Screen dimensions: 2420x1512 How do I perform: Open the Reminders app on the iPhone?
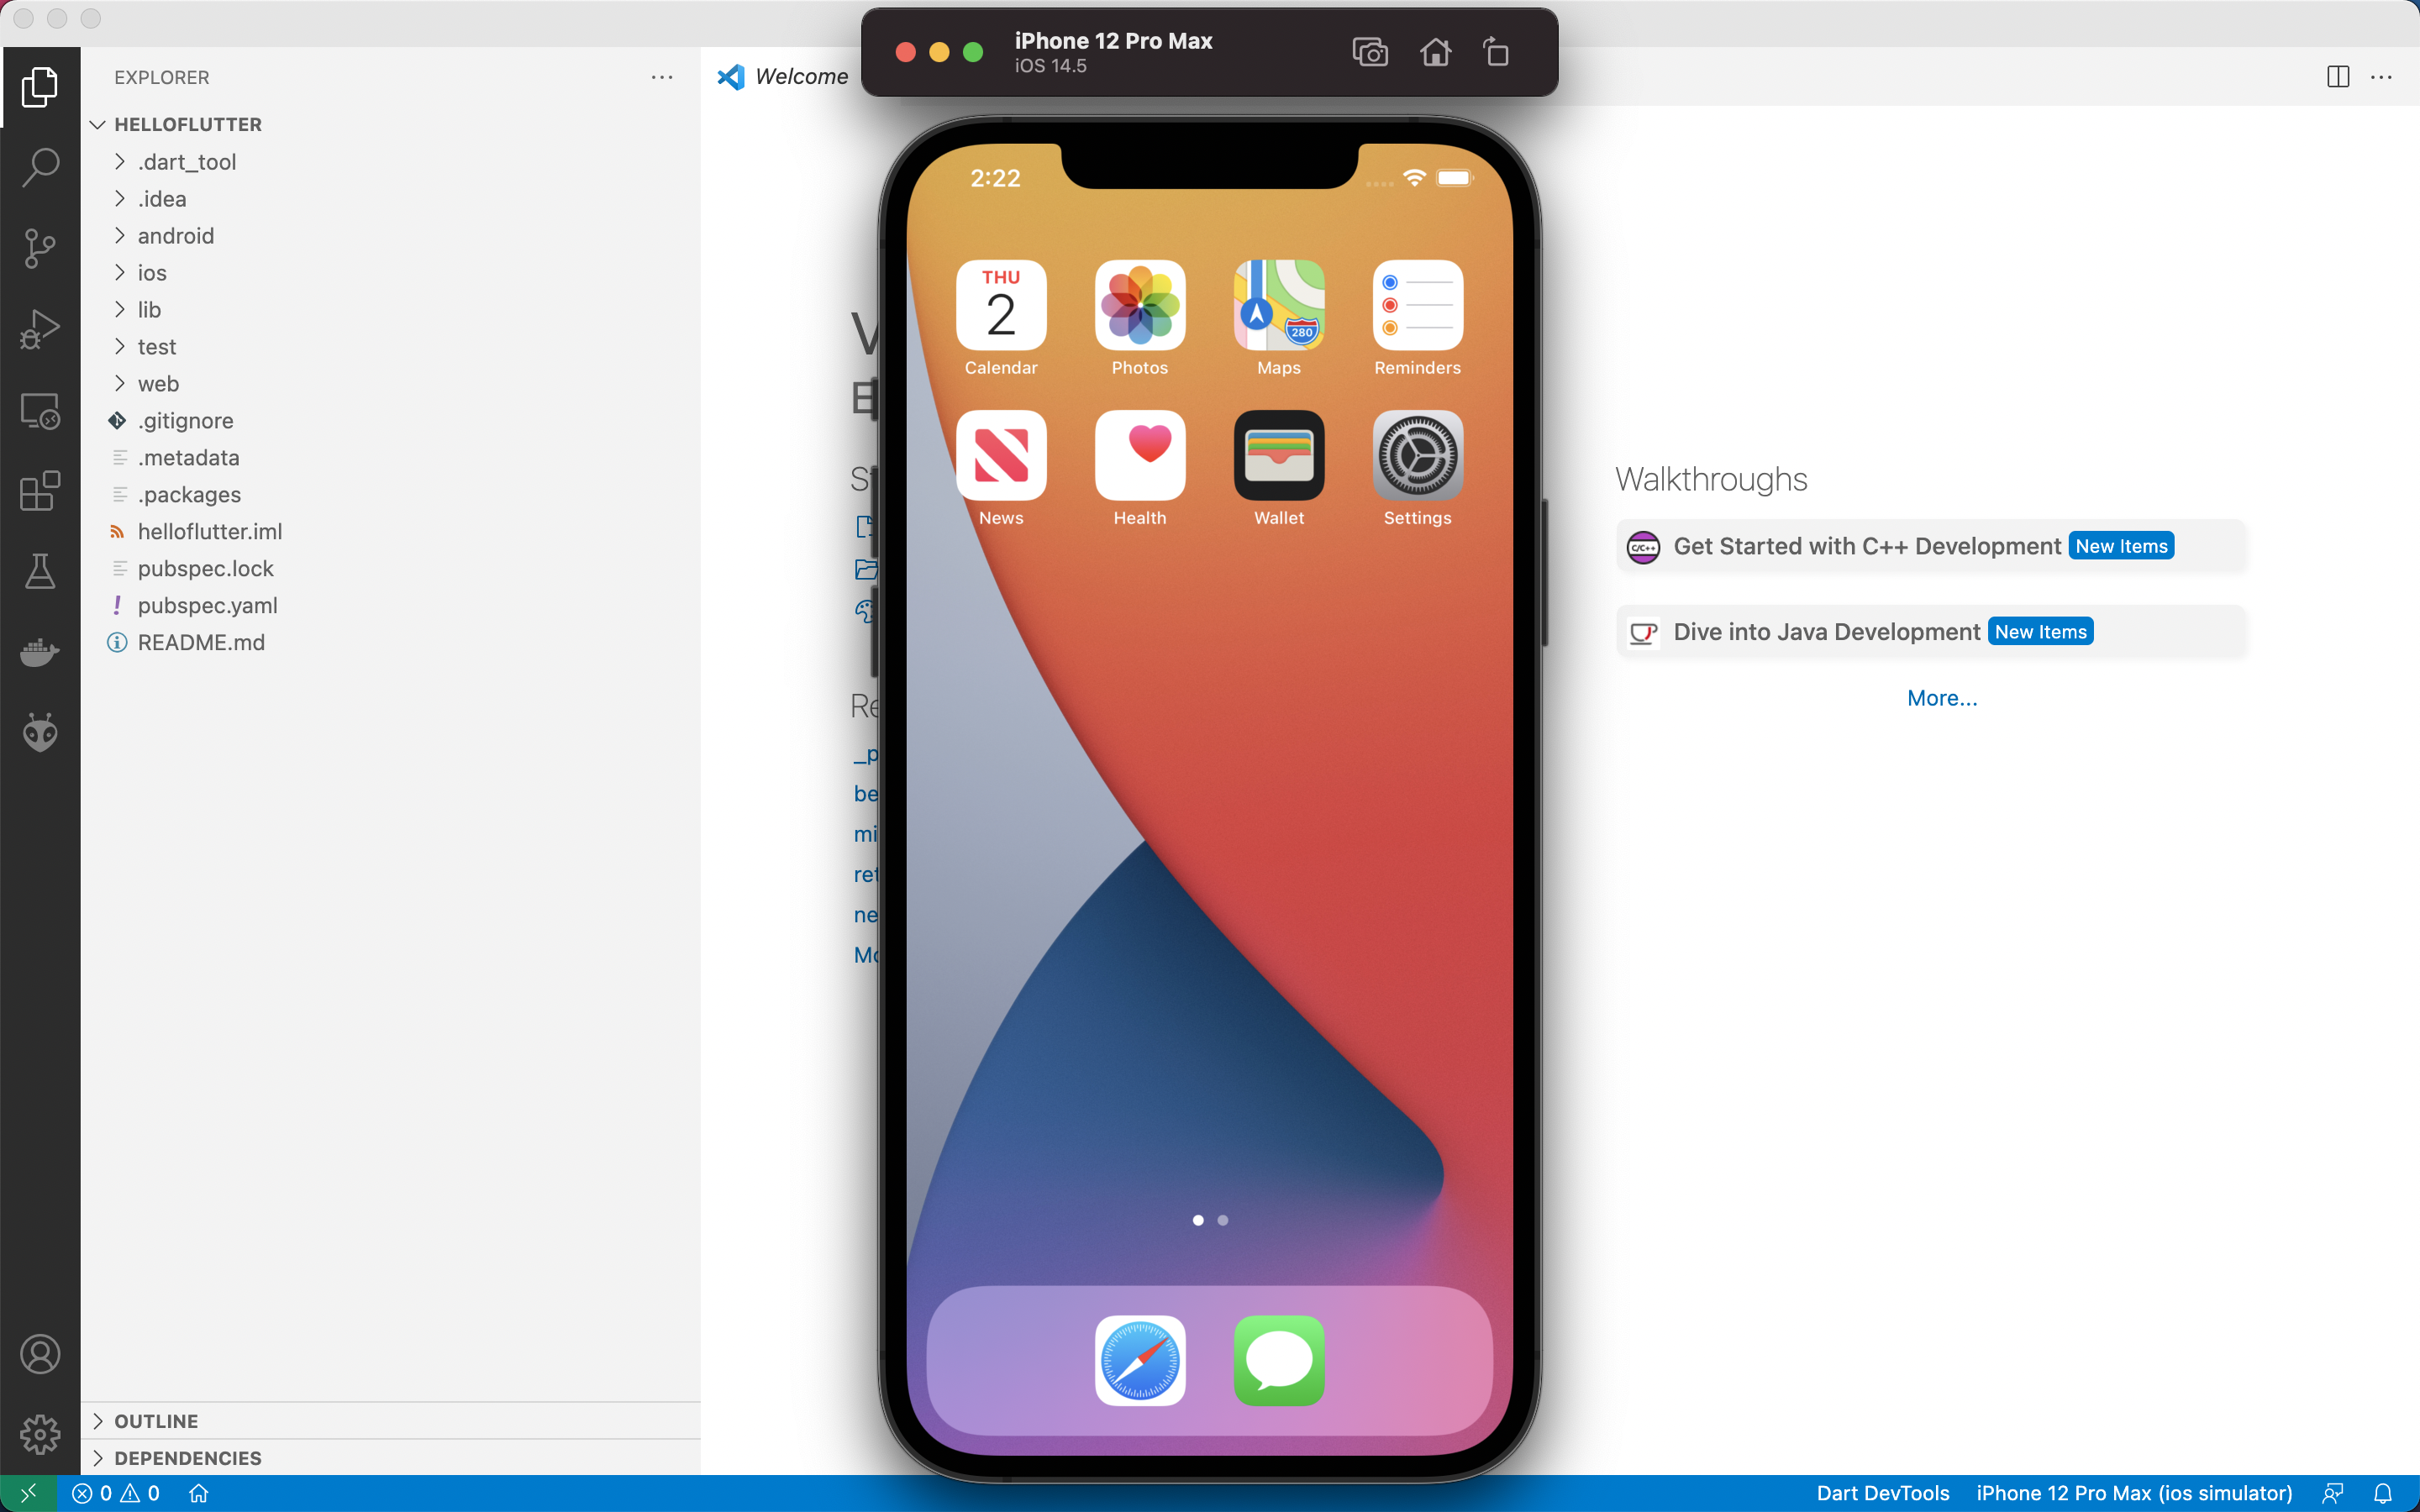click(x=1418, y=305)
